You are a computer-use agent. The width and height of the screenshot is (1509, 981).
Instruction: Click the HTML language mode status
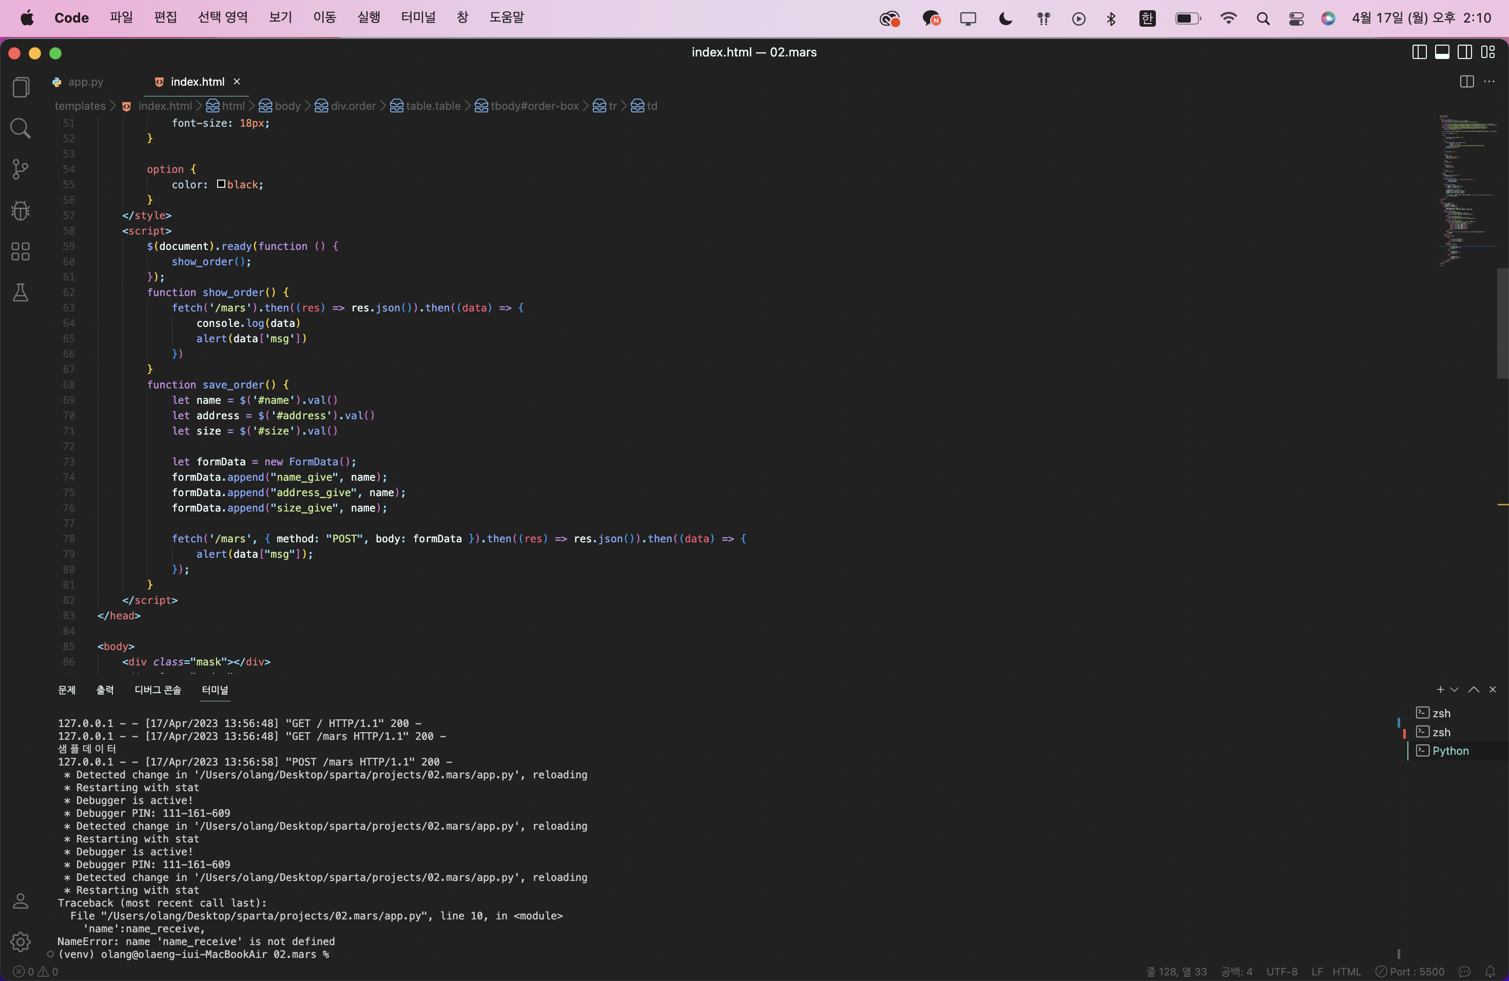1347,971
